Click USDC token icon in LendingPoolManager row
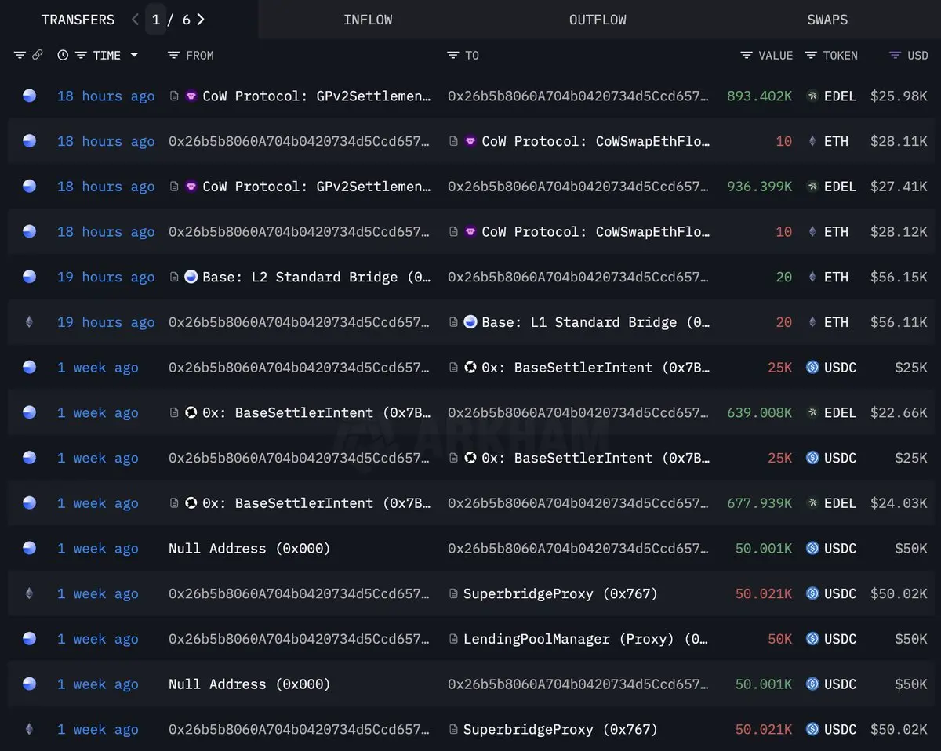Screen dimensions: 941x751 pyautogui.click(x=812, y=639)
